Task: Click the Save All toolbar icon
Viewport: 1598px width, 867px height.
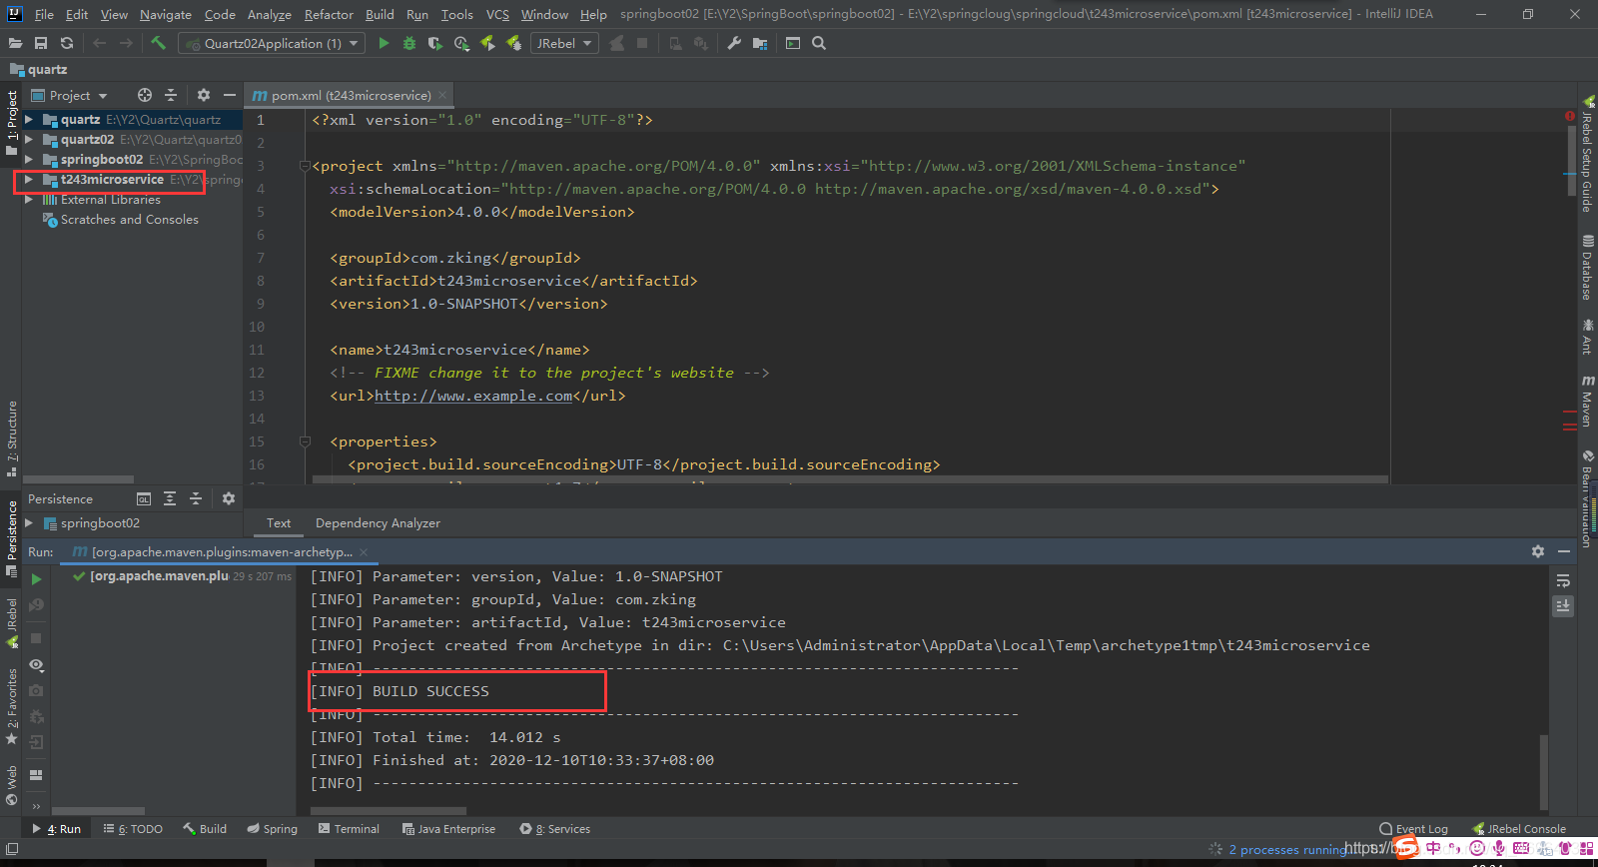Action: [x=41, y=43]
